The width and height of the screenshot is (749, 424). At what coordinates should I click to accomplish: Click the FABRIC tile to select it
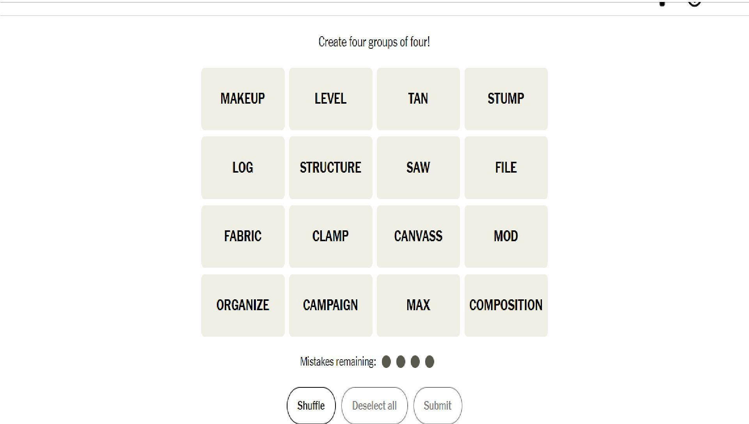[243, 236]
